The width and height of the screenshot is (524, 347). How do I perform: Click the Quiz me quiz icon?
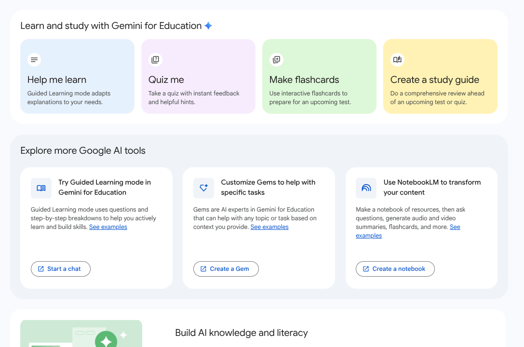tap(155, 59)
